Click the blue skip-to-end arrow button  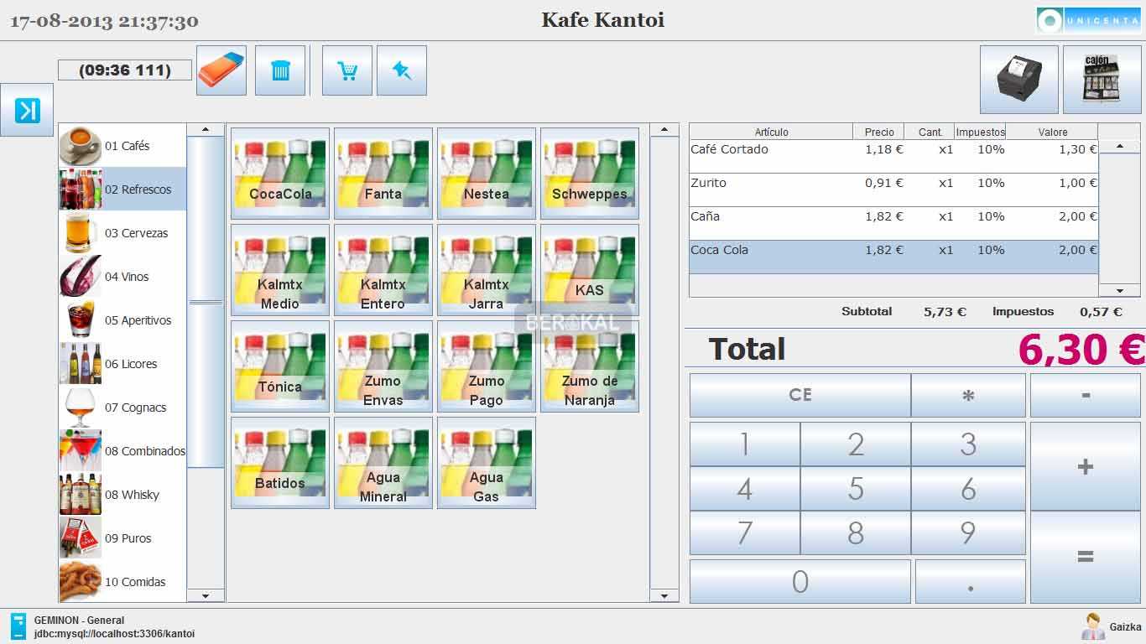27,110
